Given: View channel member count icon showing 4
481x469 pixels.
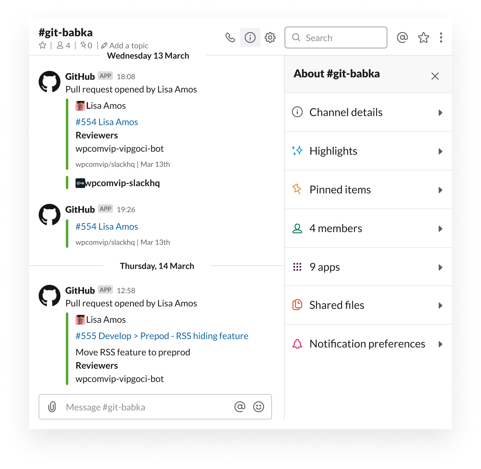Looking at the screenshot, I should [x=63, y=45].
